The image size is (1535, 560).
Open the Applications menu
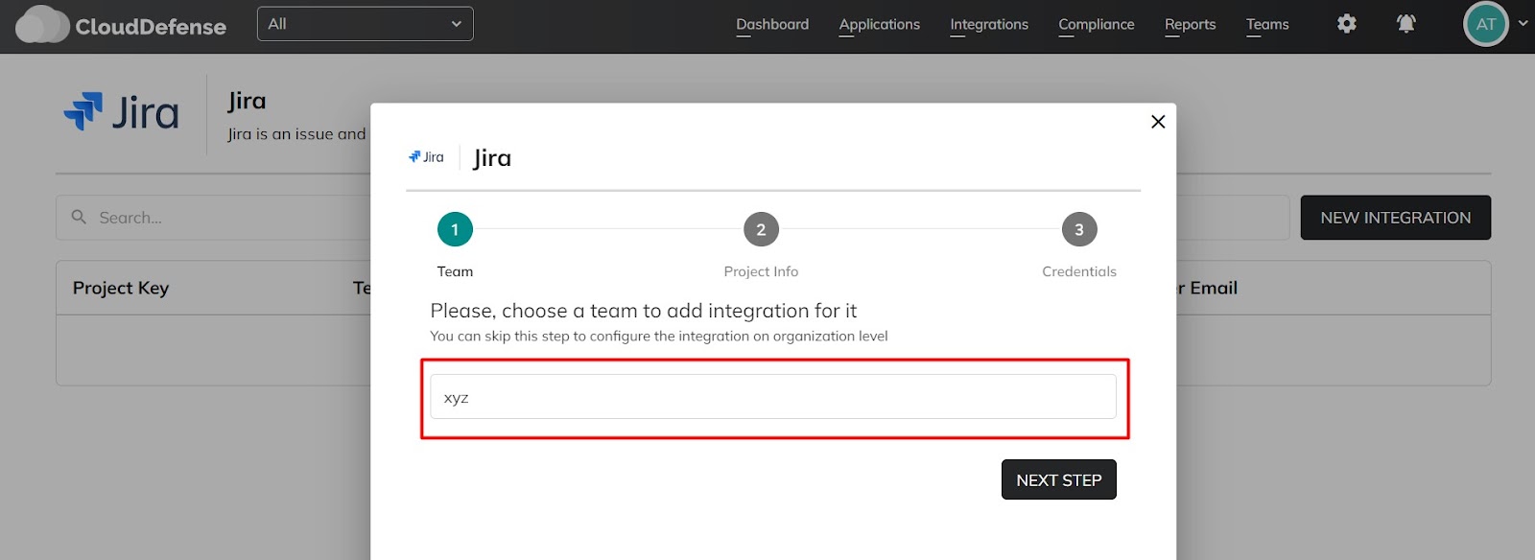[879, 25]
